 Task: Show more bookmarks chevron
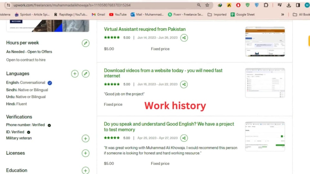pos(283,15)
